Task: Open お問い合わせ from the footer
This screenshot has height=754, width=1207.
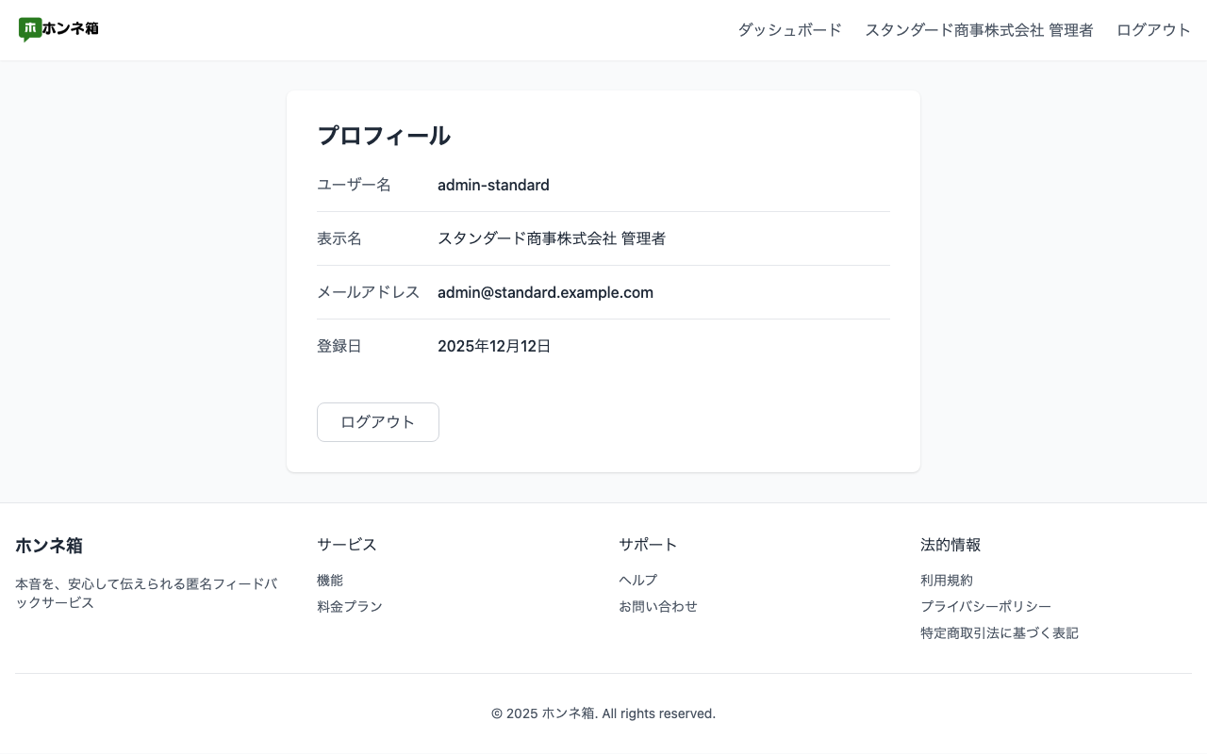Action: (x=658, y=606)
